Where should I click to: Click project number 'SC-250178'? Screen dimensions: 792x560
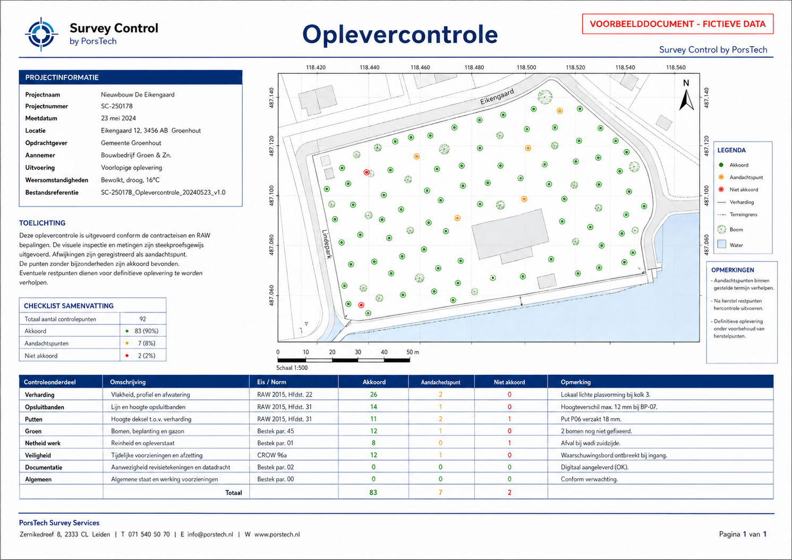tap(117, 106)
